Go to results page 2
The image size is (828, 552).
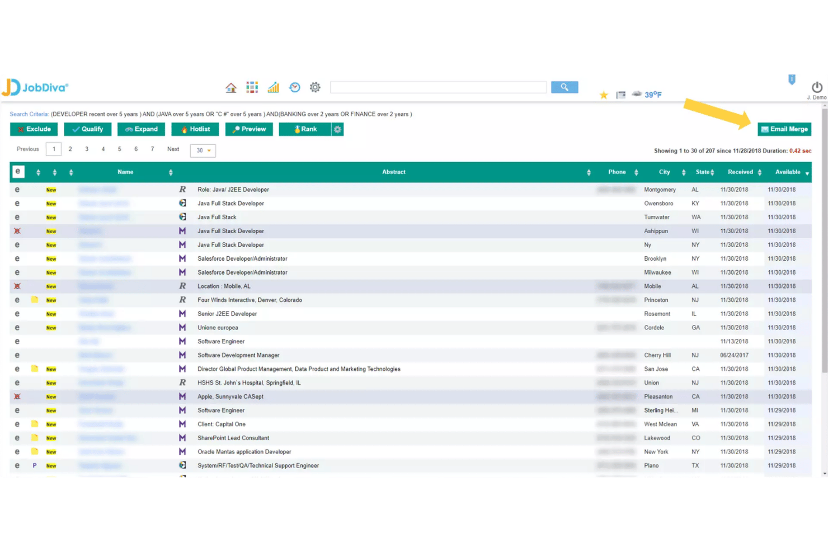[x=70, y=149]
